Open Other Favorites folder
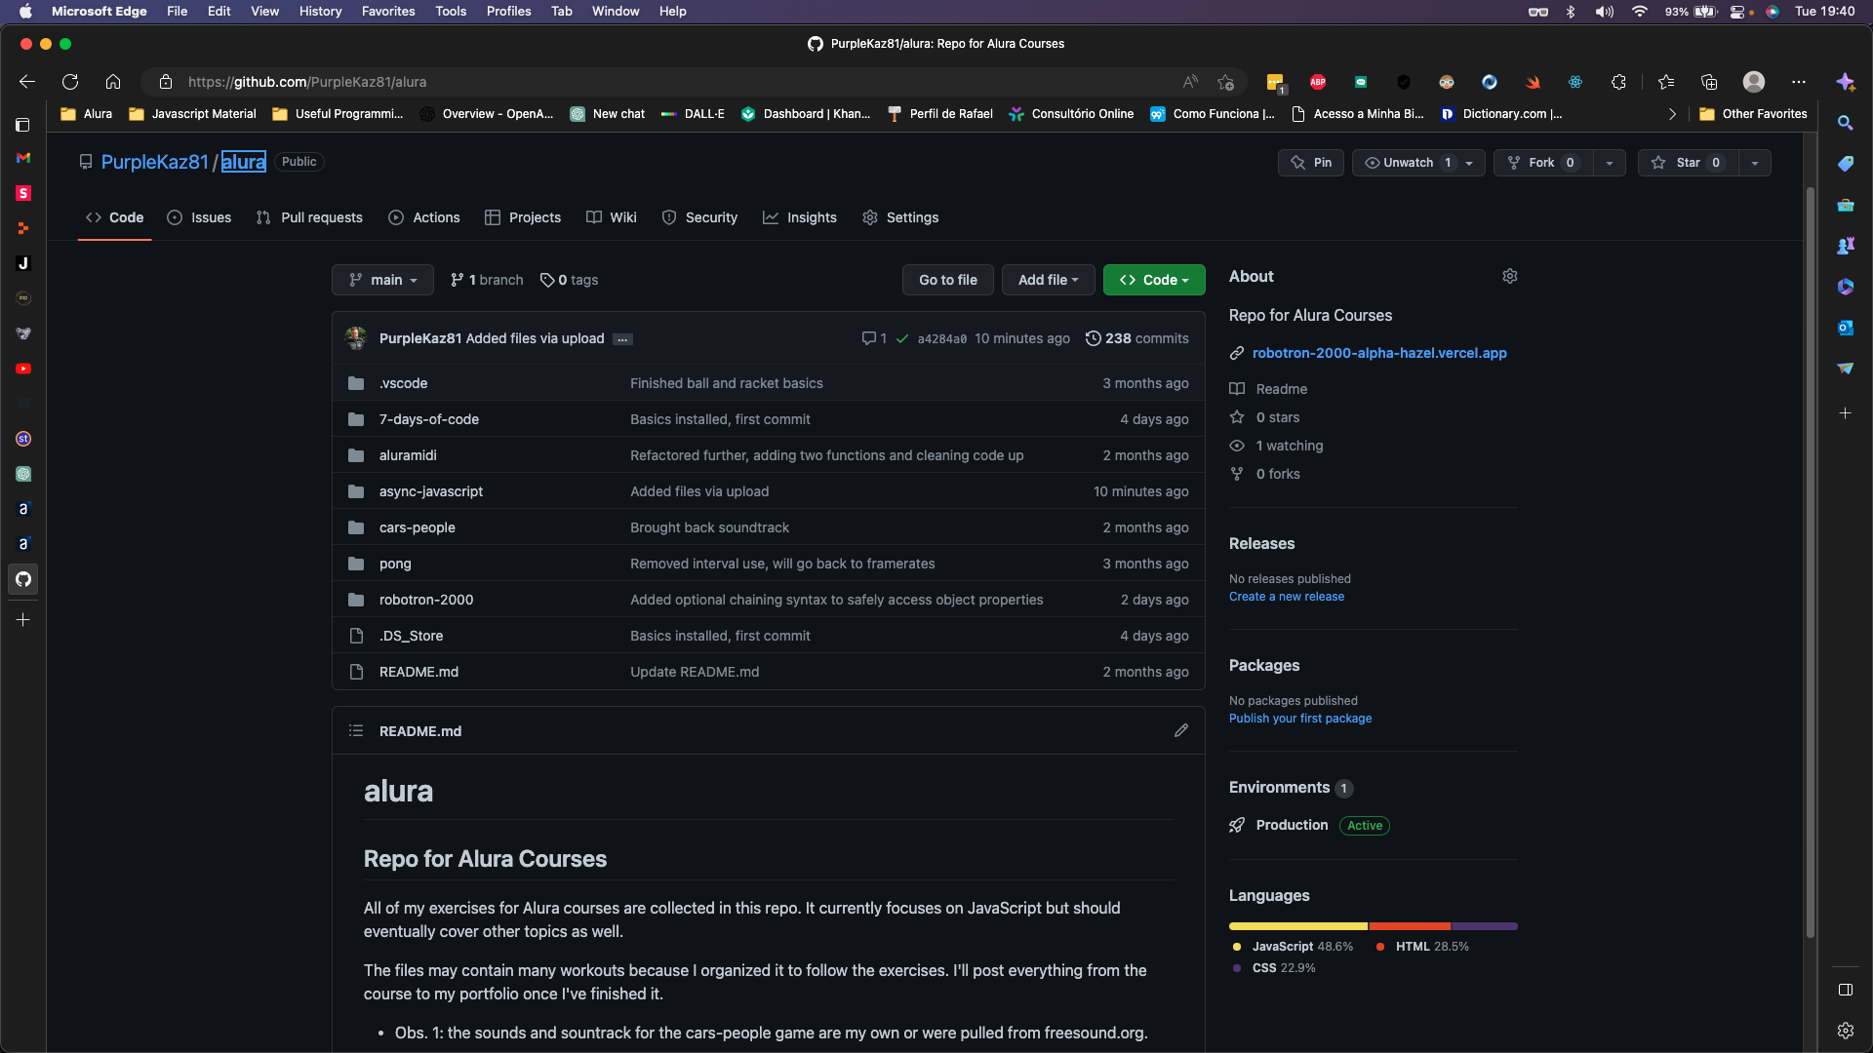 [x=1753, y=114]
